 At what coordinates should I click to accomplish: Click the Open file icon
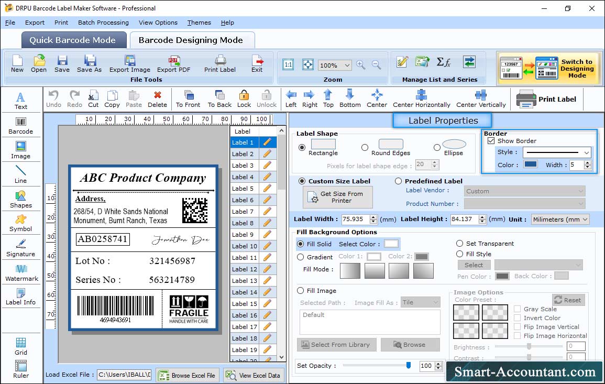39,64
